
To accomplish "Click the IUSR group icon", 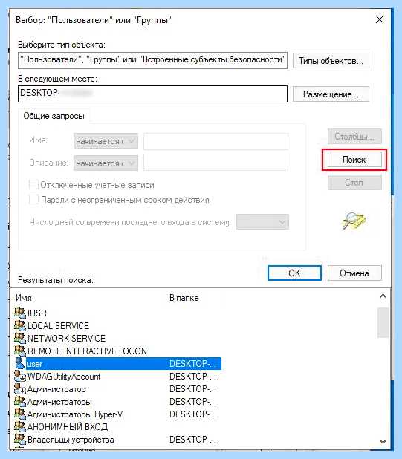I will click(20, 313).
